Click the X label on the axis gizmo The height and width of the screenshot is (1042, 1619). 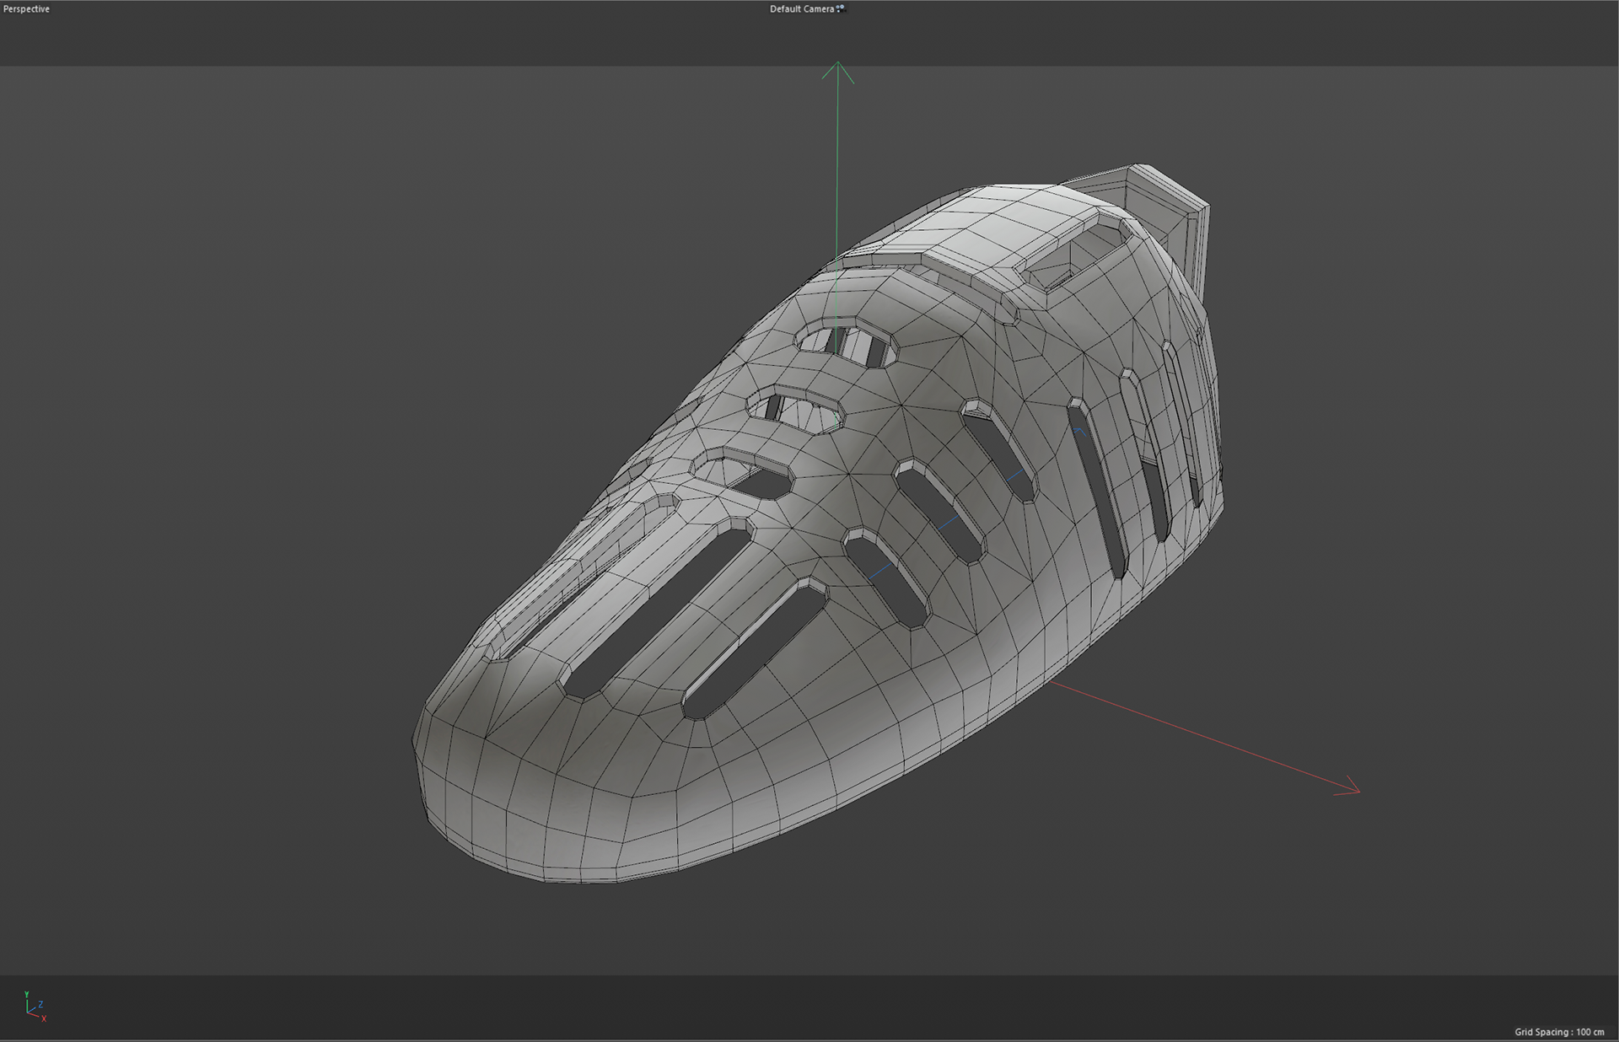coord(44,1019)
